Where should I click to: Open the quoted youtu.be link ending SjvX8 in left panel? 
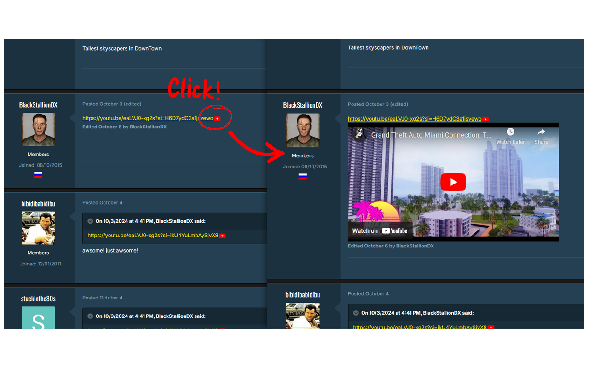point(153,236)
